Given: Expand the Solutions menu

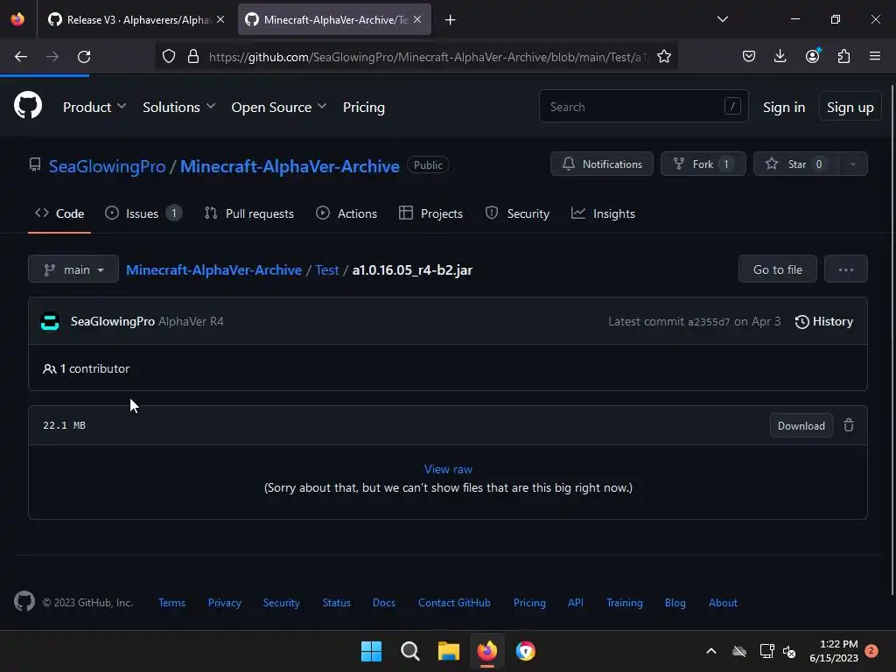Looking at the screenshot, I should point(178,107).
